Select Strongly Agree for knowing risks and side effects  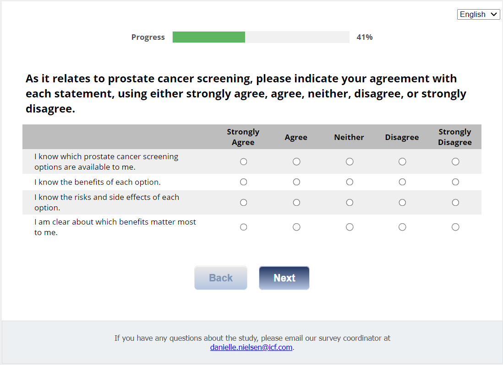(x=243, y=202)
